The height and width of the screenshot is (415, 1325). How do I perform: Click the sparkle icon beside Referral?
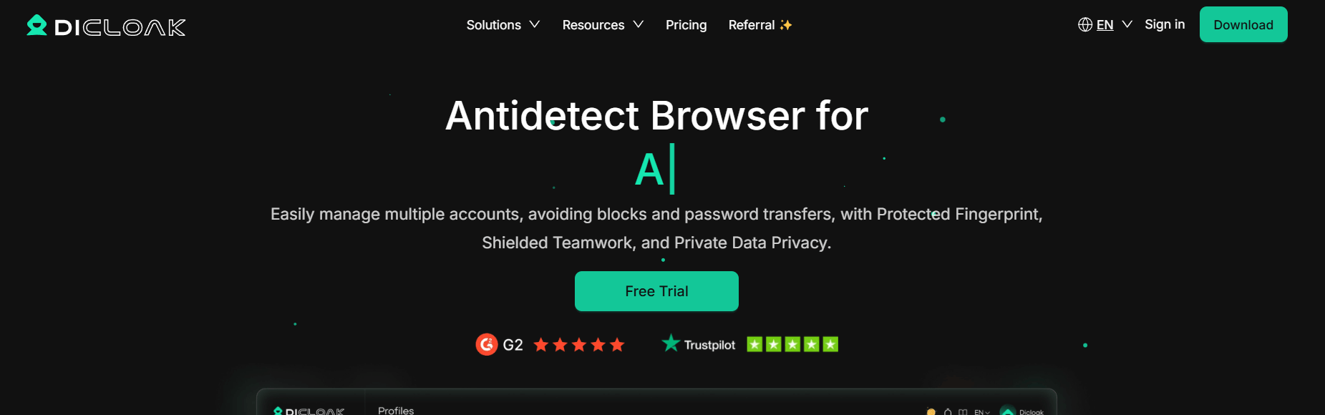click(786, 25)
